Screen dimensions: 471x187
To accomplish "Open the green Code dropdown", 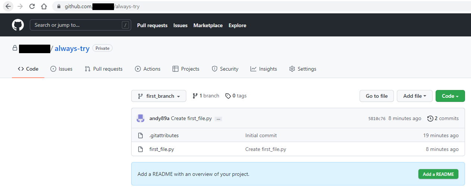I will (450, 96).
